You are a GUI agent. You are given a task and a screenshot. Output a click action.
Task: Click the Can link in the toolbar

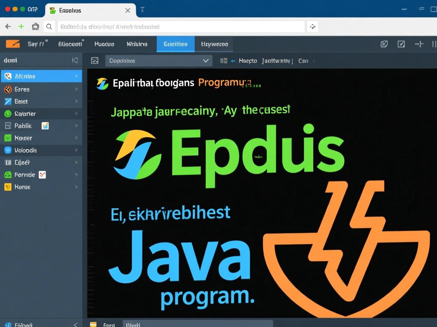[303, 61]
